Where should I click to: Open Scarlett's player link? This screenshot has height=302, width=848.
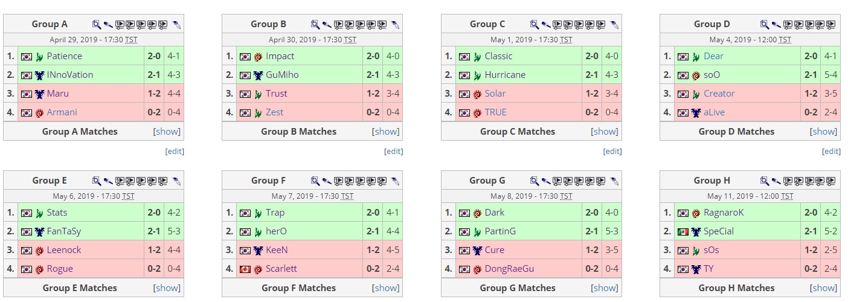point(281,269)
